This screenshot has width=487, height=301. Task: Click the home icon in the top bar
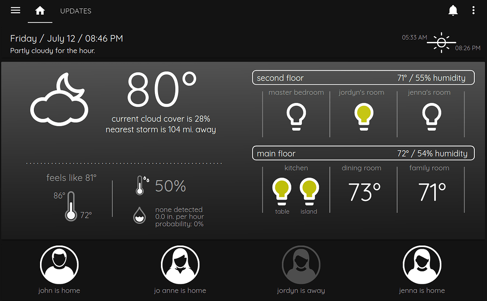40,10
